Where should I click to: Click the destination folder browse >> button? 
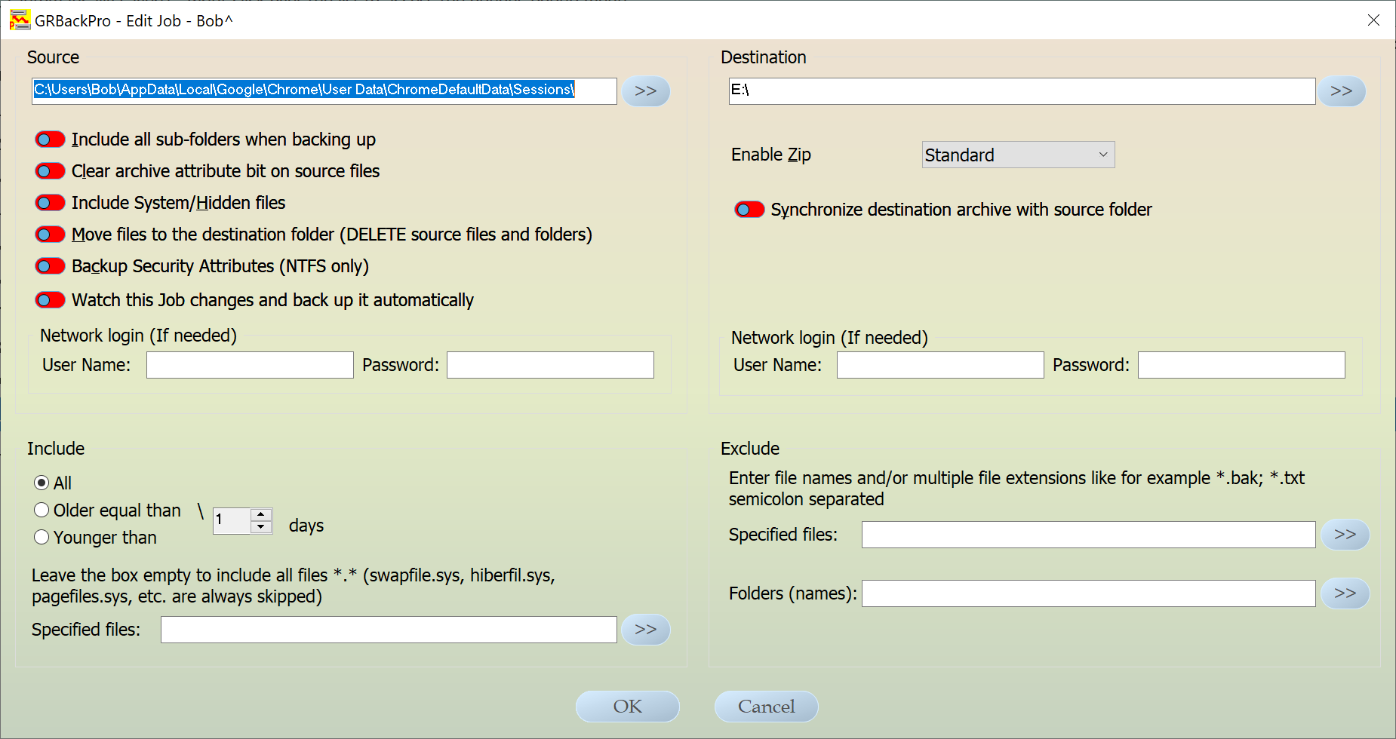point(1341,91)
